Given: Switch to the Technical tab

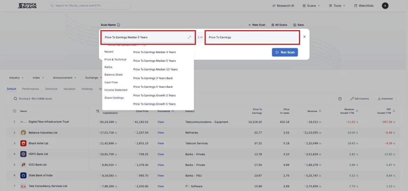Looking at the screenshot, I should pos(51,89).
